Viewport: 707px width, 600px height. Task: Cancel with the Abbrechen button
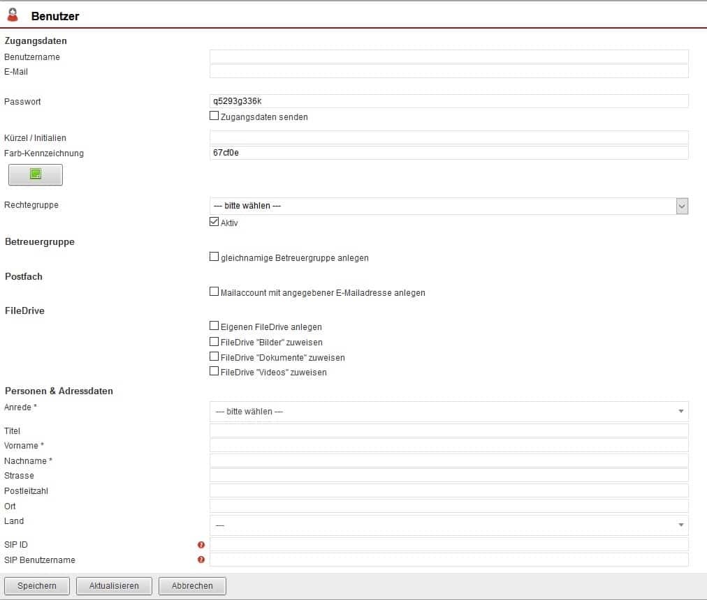point(192,586)
